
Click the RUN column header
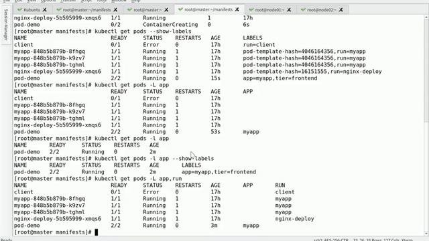(280, 185)
